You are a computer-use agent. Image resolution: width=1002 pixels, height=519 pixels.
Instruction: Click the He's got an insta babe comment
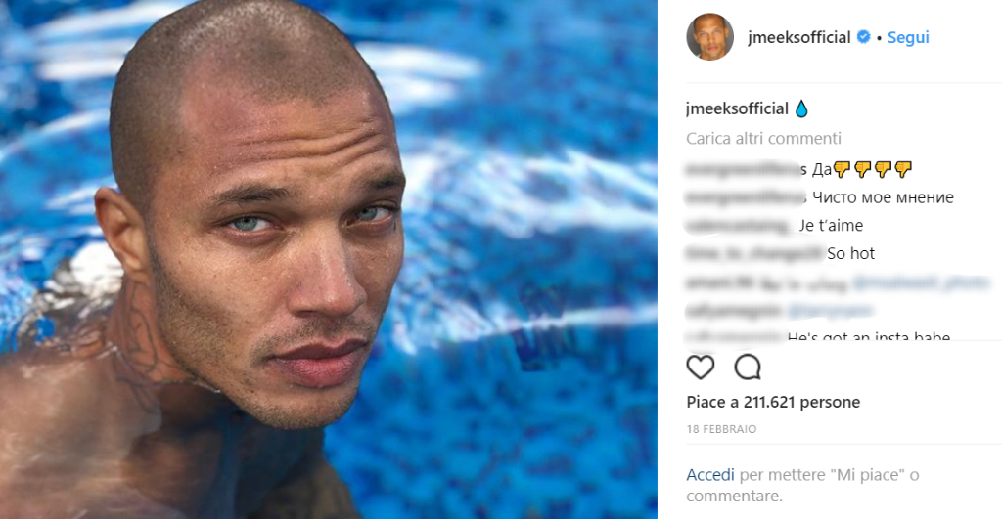[x=869, y=336]
